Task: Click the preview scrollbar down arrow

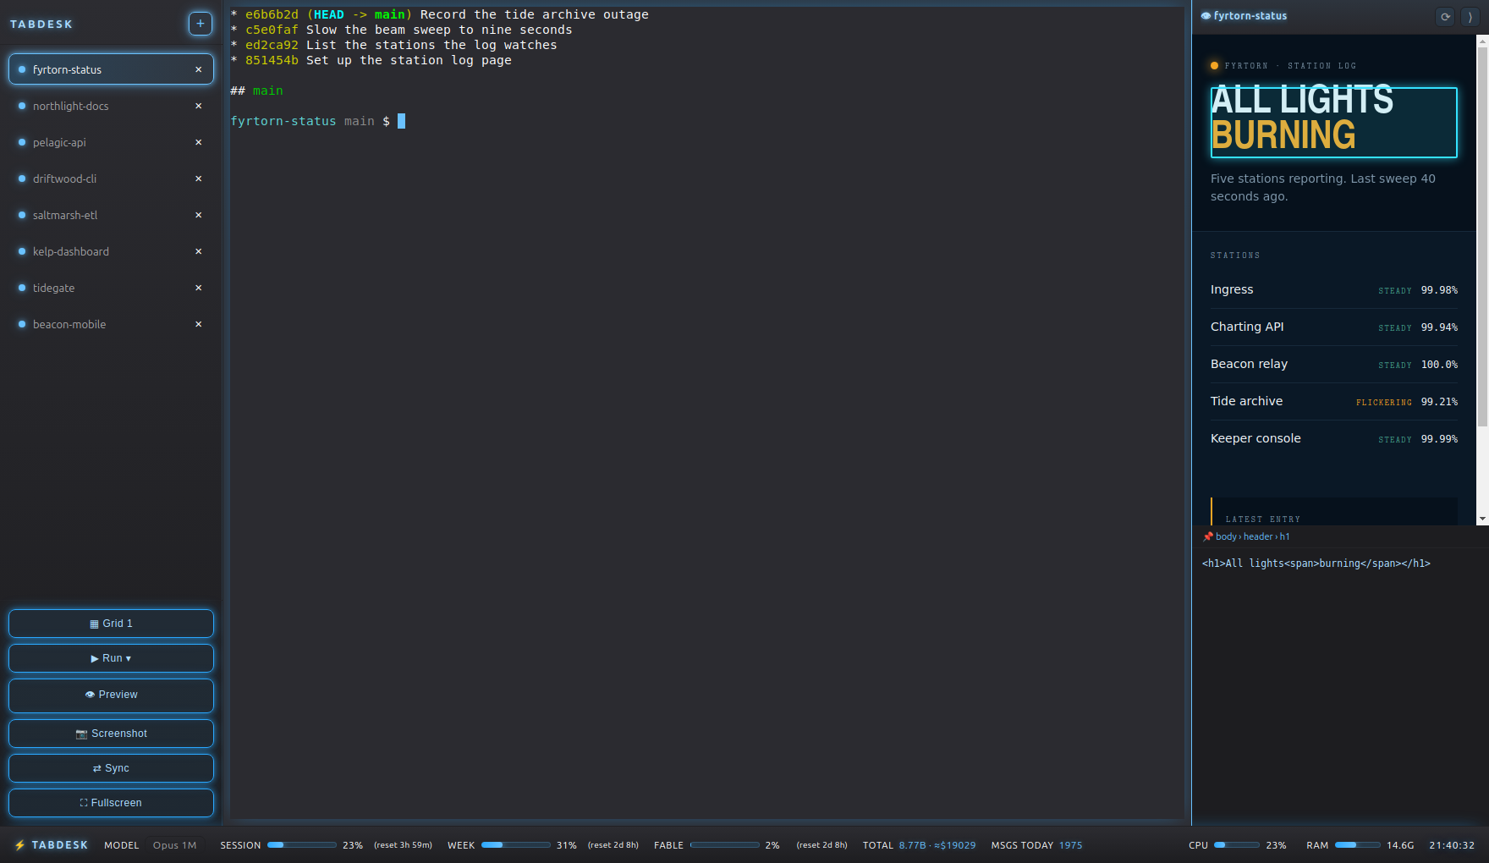Action: (x=1482, y=519)
